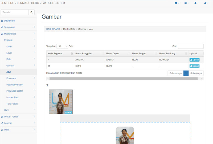Image resolution: width=213 pixels, height=144 pixels.
Task: Expand the Setup Awal menu
Action: click(x=34, y=27)
